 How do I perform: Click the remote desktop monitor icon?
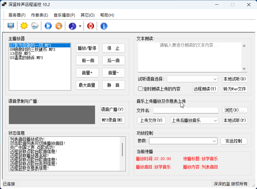click(x=11, y=25)
